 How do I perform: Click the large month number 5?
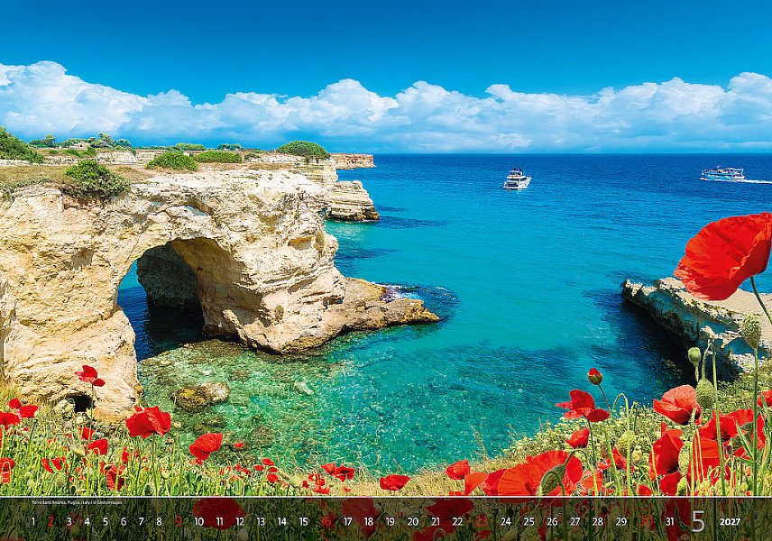click(x=698, y=521)
